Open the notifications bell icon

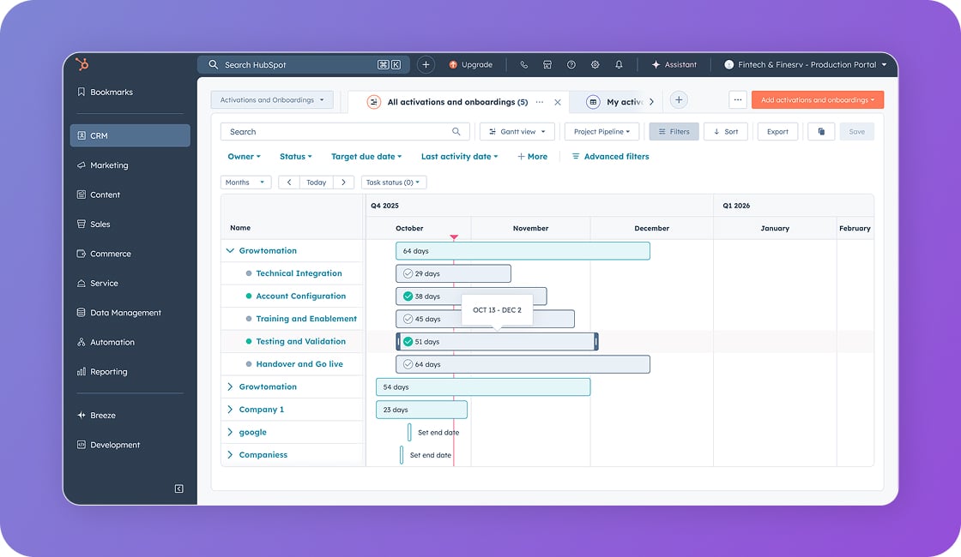619,65
